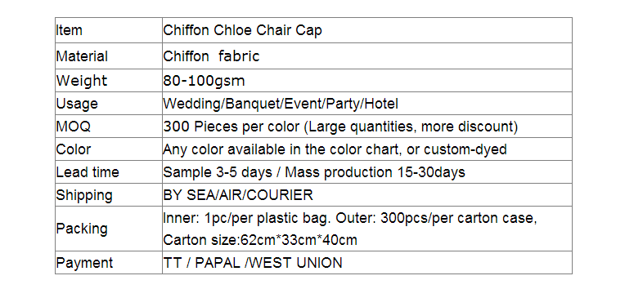Click the "Usage" label cell
Viewport: 634px width, 298px height.
(108, 104)
